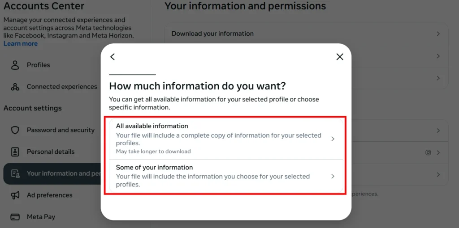Viewport: 459px width, 228px height.
Task: Select All available information option
Action: [x=226, y=139]
